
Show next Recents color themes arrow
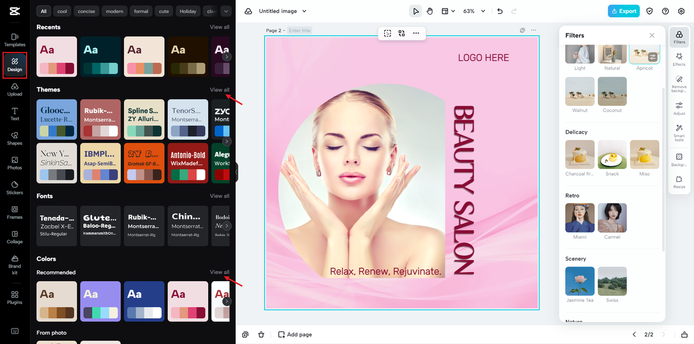(227, 56)
